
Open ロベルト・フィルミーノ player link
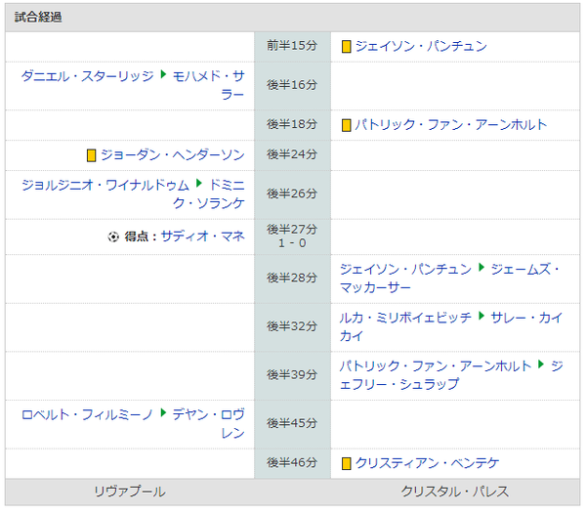pyautogui.click(x=88, y=414)
